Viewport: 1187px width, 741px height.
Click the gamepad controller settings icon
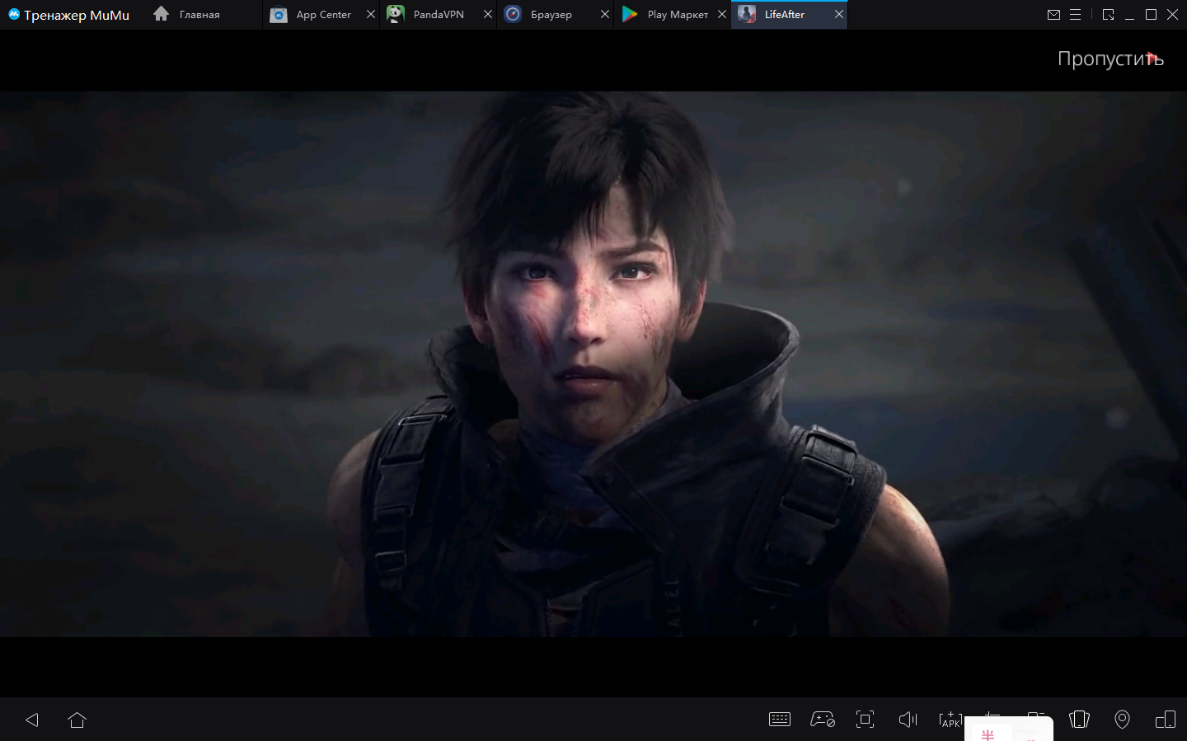pos(822,720)
